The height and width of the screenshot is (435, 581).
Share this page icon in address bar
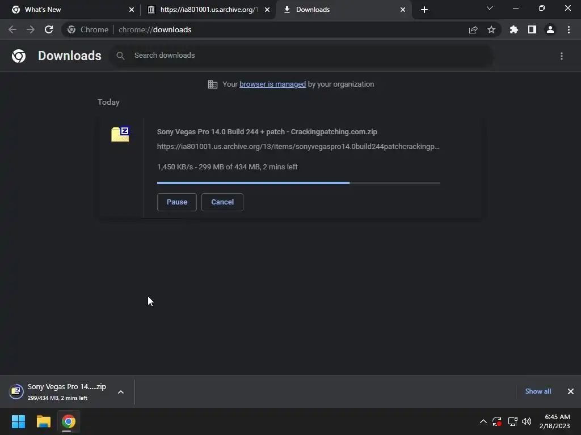point(473,29)
